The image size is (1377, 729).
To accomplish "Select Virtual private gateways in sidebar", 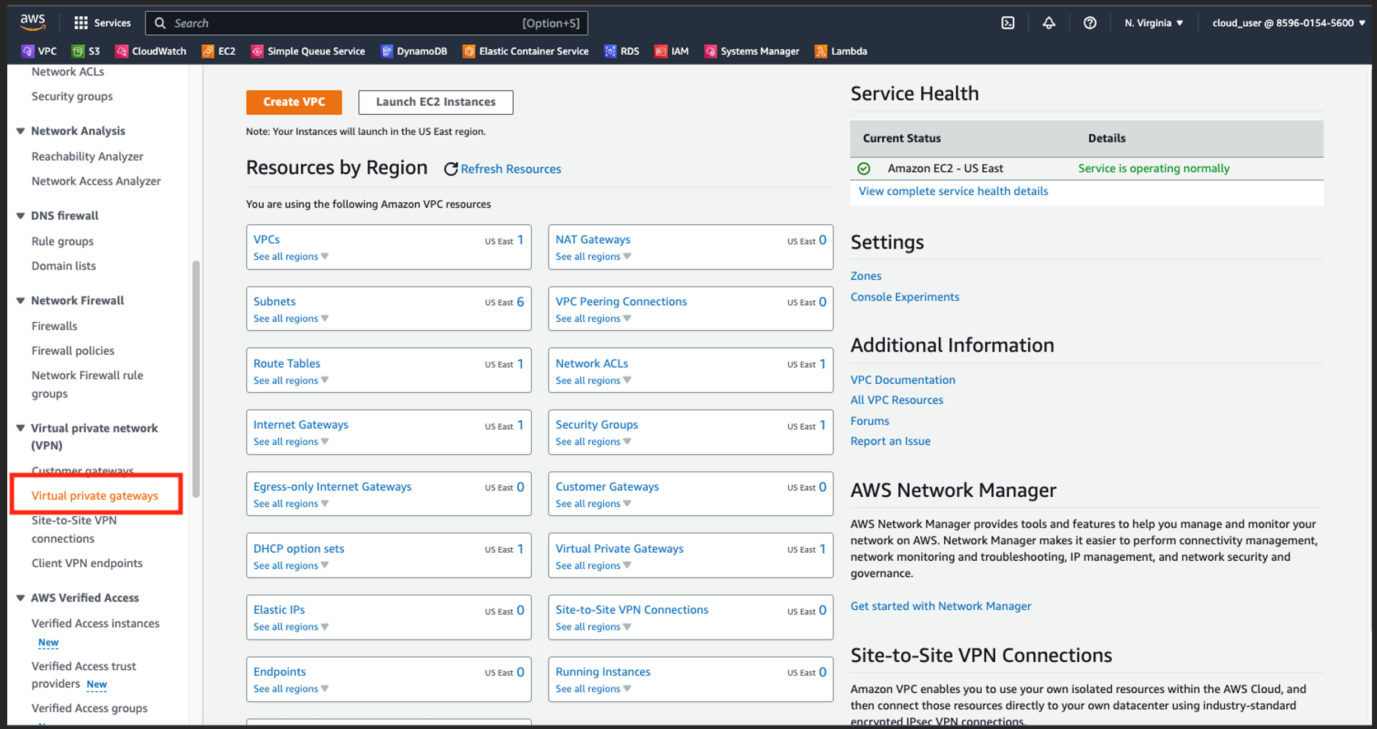I will pos(95,496).
